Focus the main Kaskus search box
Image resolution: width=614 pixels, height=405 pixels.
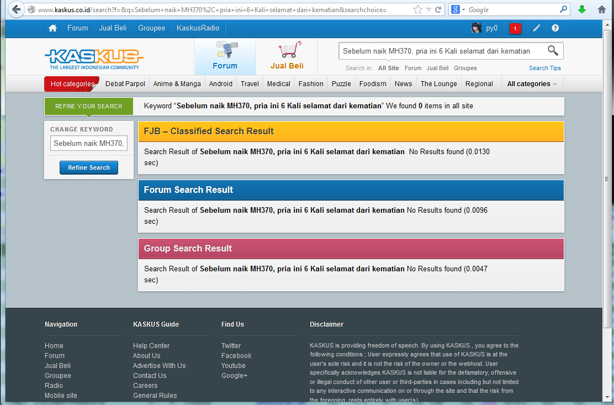coord(442,51)
